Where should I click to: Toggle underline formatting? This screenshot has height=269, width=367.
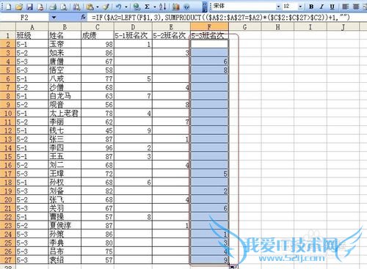click(x=332, y=7)
